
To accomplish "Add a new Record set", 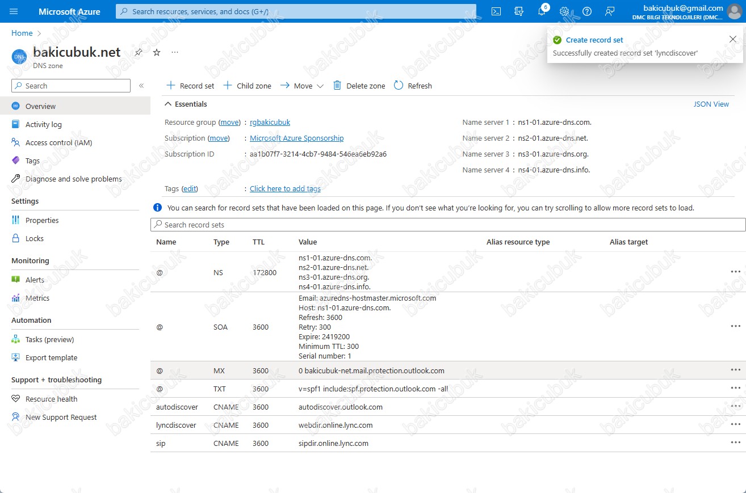I will [190, 86].
